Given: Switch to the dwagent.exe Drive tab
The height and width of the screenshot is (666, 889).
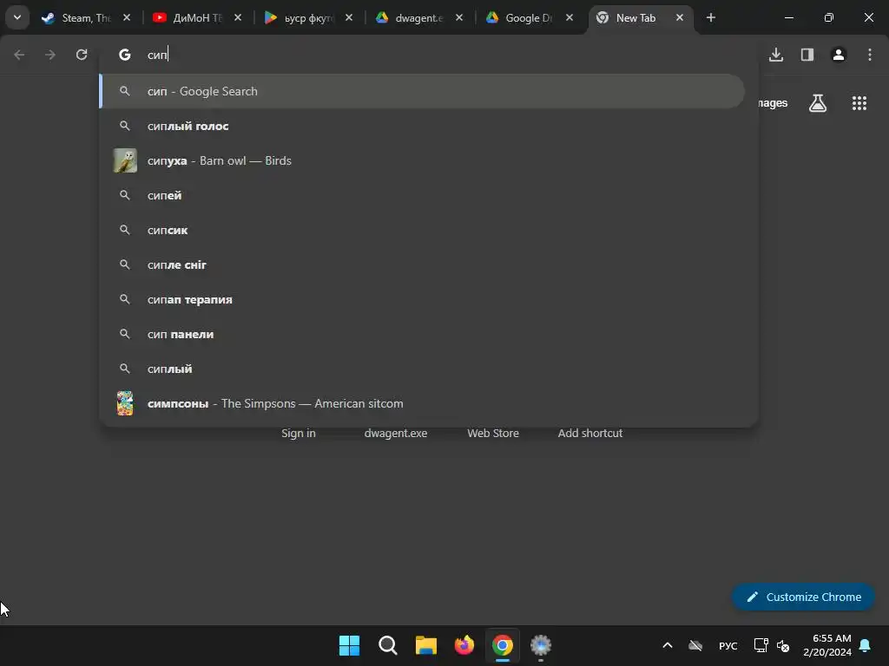Looking at the screenshot, I should coord(418,17).
